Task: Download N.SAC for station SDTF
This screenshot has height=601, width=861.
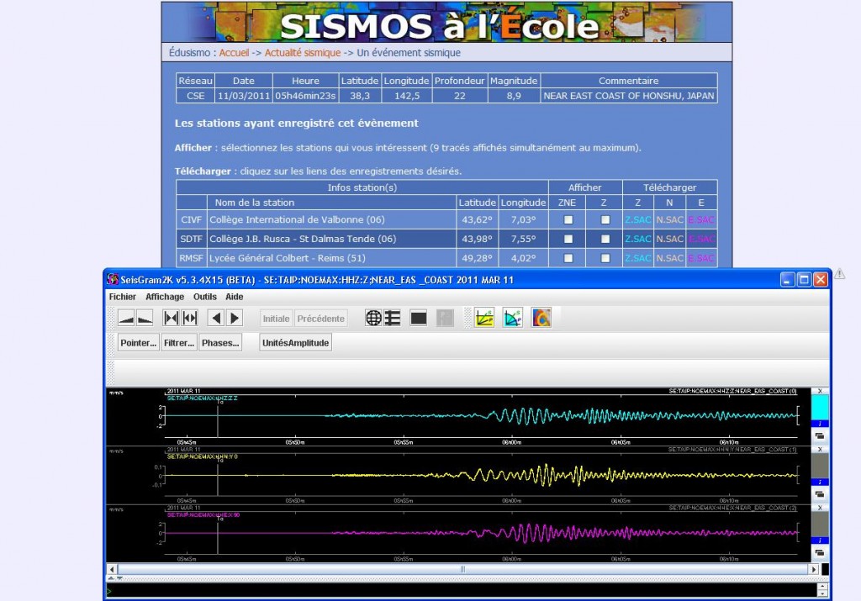Action: point(669,240)
